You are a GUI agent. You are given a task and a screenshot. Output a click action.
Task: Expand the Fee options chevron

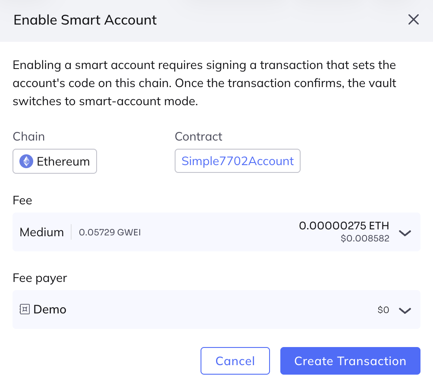[x=405, y=233]
